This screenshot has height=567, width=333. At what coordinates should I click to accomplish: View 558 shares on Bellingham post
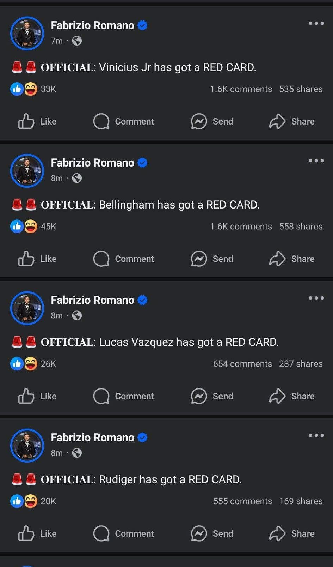[301, 227]
